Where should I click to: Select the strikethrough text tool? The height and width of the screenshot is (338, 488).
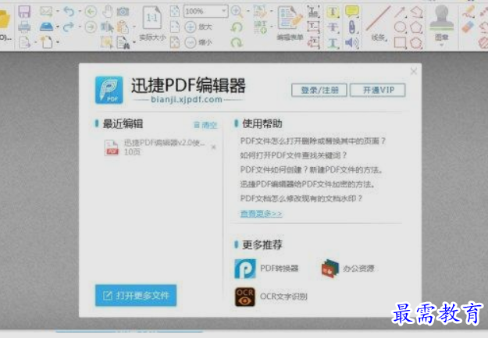click(333, 27)
